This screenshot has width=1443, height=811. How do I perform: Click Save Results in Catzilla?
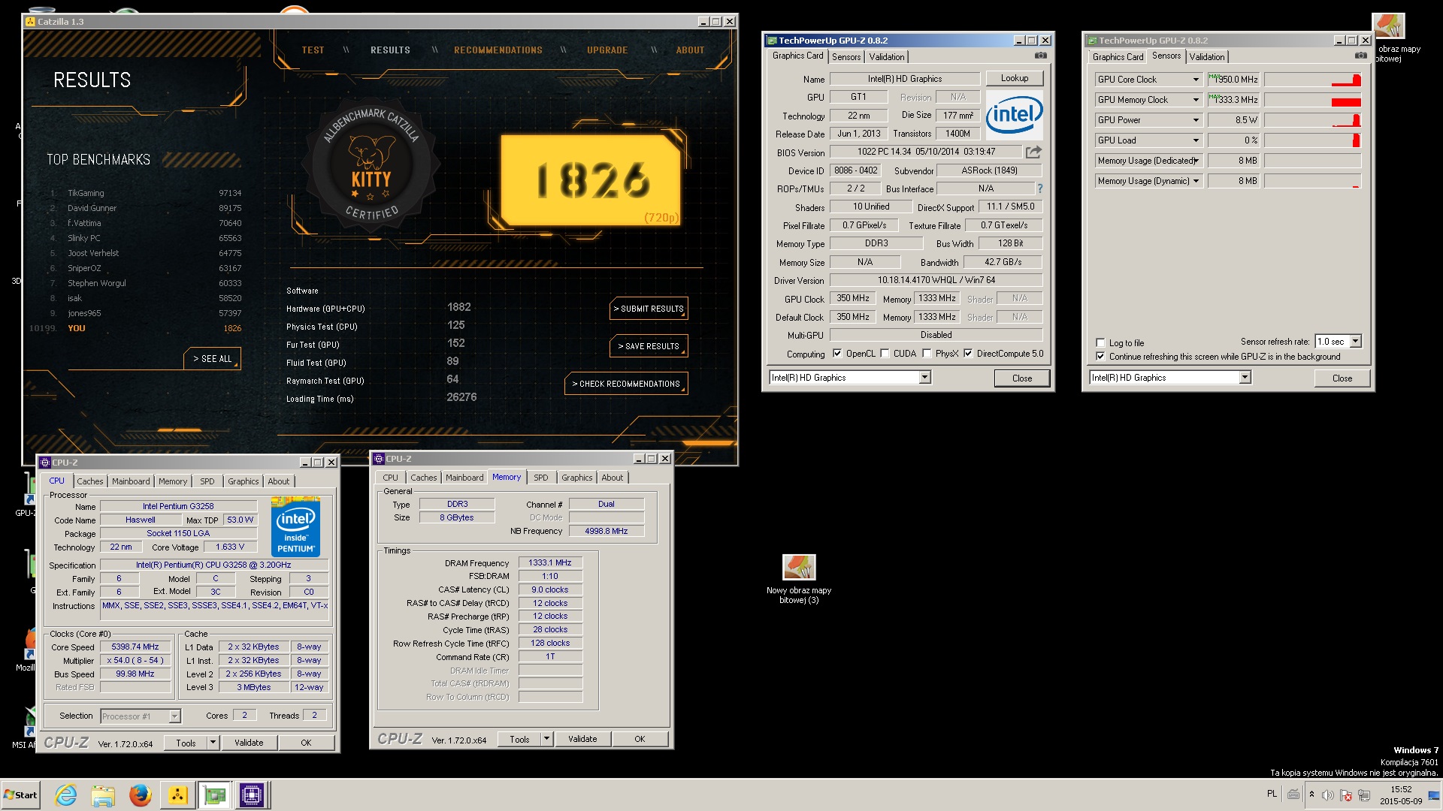pos(649,346)
